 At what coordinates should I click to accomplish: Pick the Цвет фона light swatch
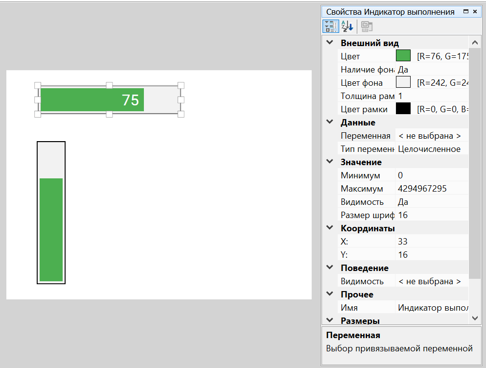403,82
